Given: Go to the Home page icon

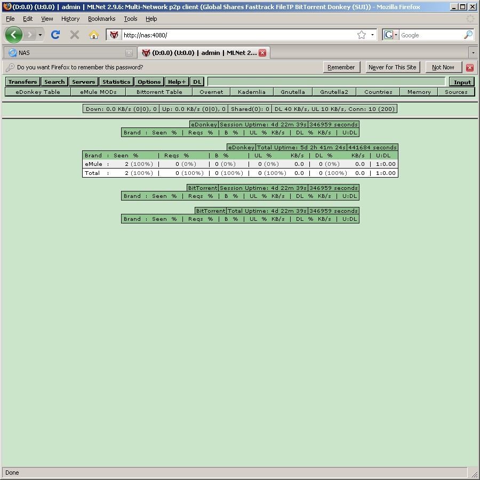Looking at the screenshot, I should (94, 35).
